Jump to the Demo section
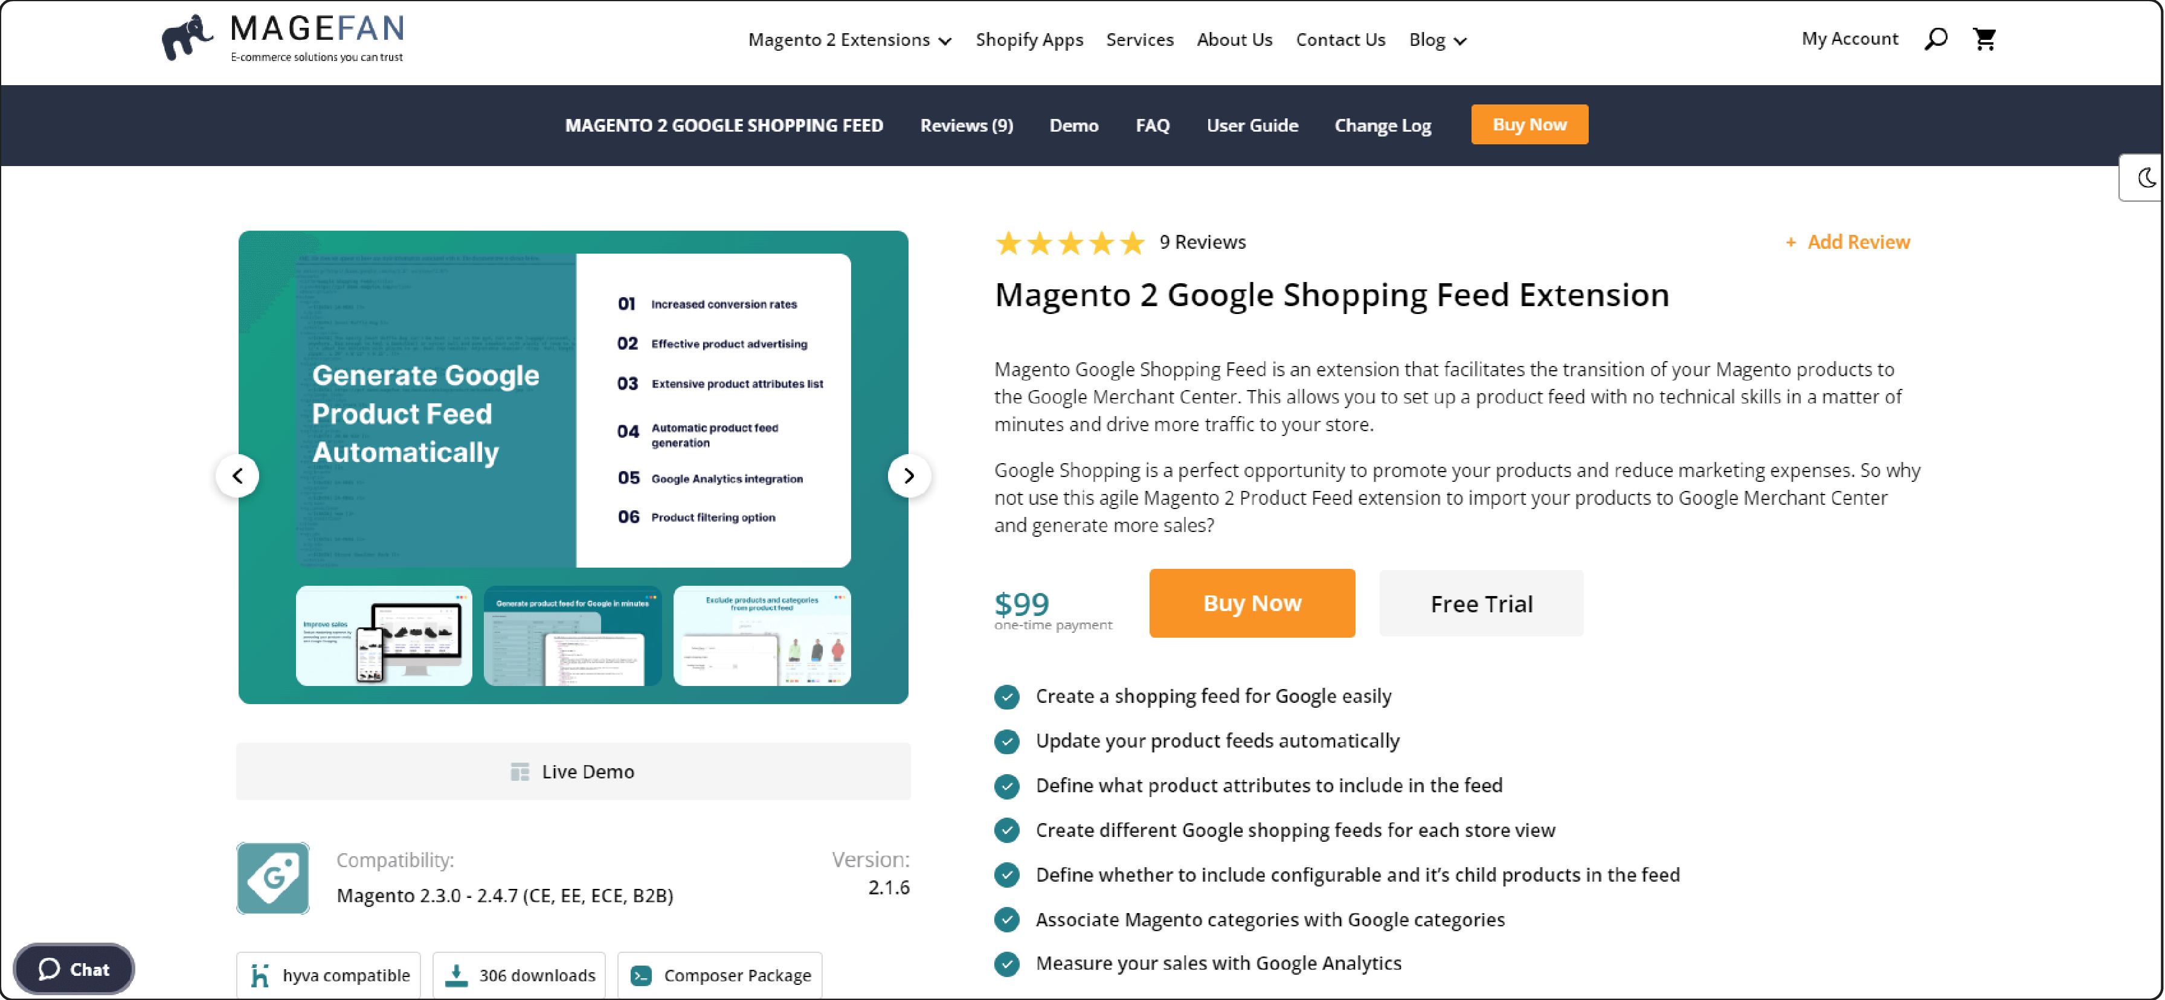This screenshot has height=1000, width=2165. pyautogui.click(x=1073, y=125)
